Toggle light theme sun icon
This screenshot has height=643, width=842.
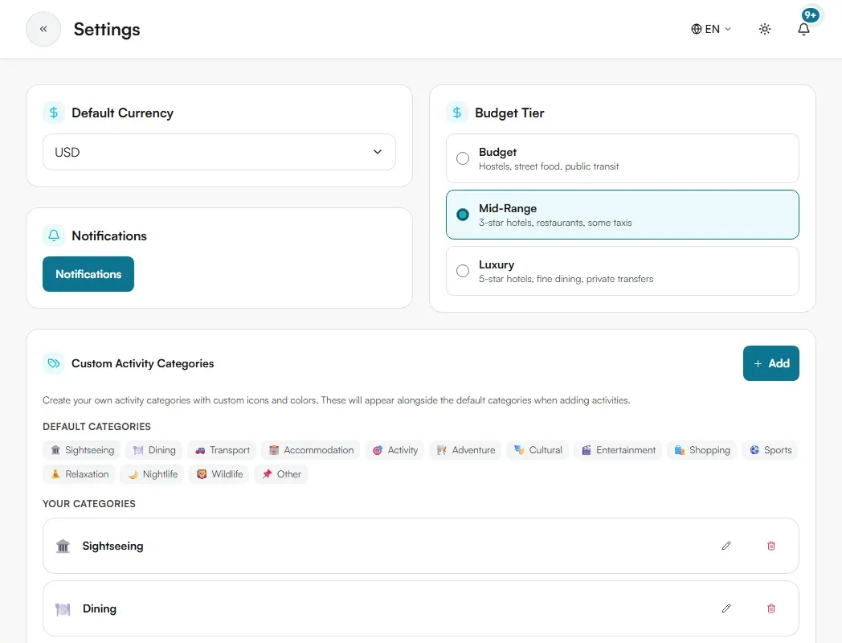point(765,29)
